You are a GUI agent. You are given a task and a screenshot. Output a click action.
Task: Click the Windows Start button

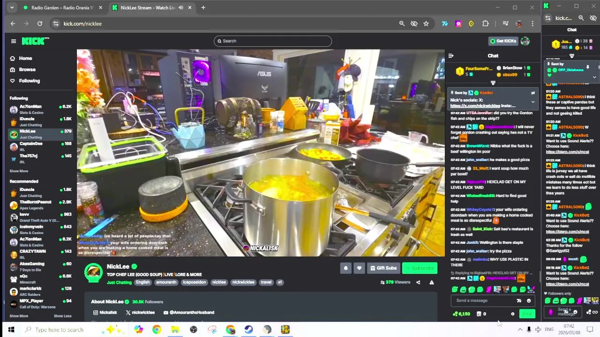point(11,330)
